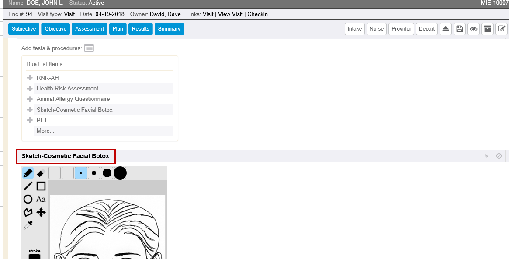Screen dimensions: 509x259
Task: Collapse the Sketch-Cosmetic Facial Botox section chevron
Action: [487, 156]
